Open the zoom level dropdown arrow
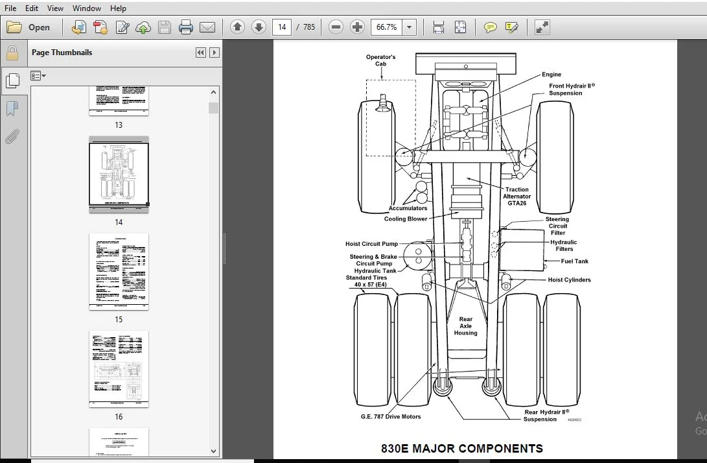This screenshot has height=463, width=707. coord(410,27)
